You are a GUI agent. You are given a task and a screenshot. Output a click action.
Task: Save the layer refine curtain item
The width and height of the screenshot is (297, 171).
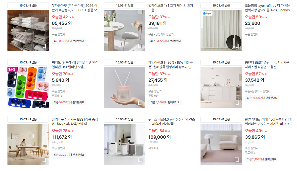pos(237,46)
